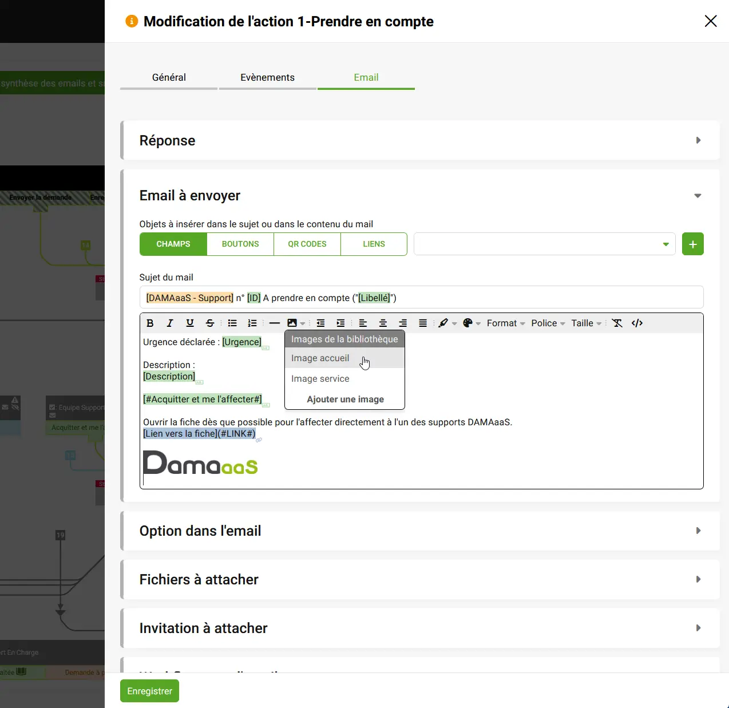729x708 pixels.
Task: Switch to the Evènements tab
Action: tap(267, 77)
